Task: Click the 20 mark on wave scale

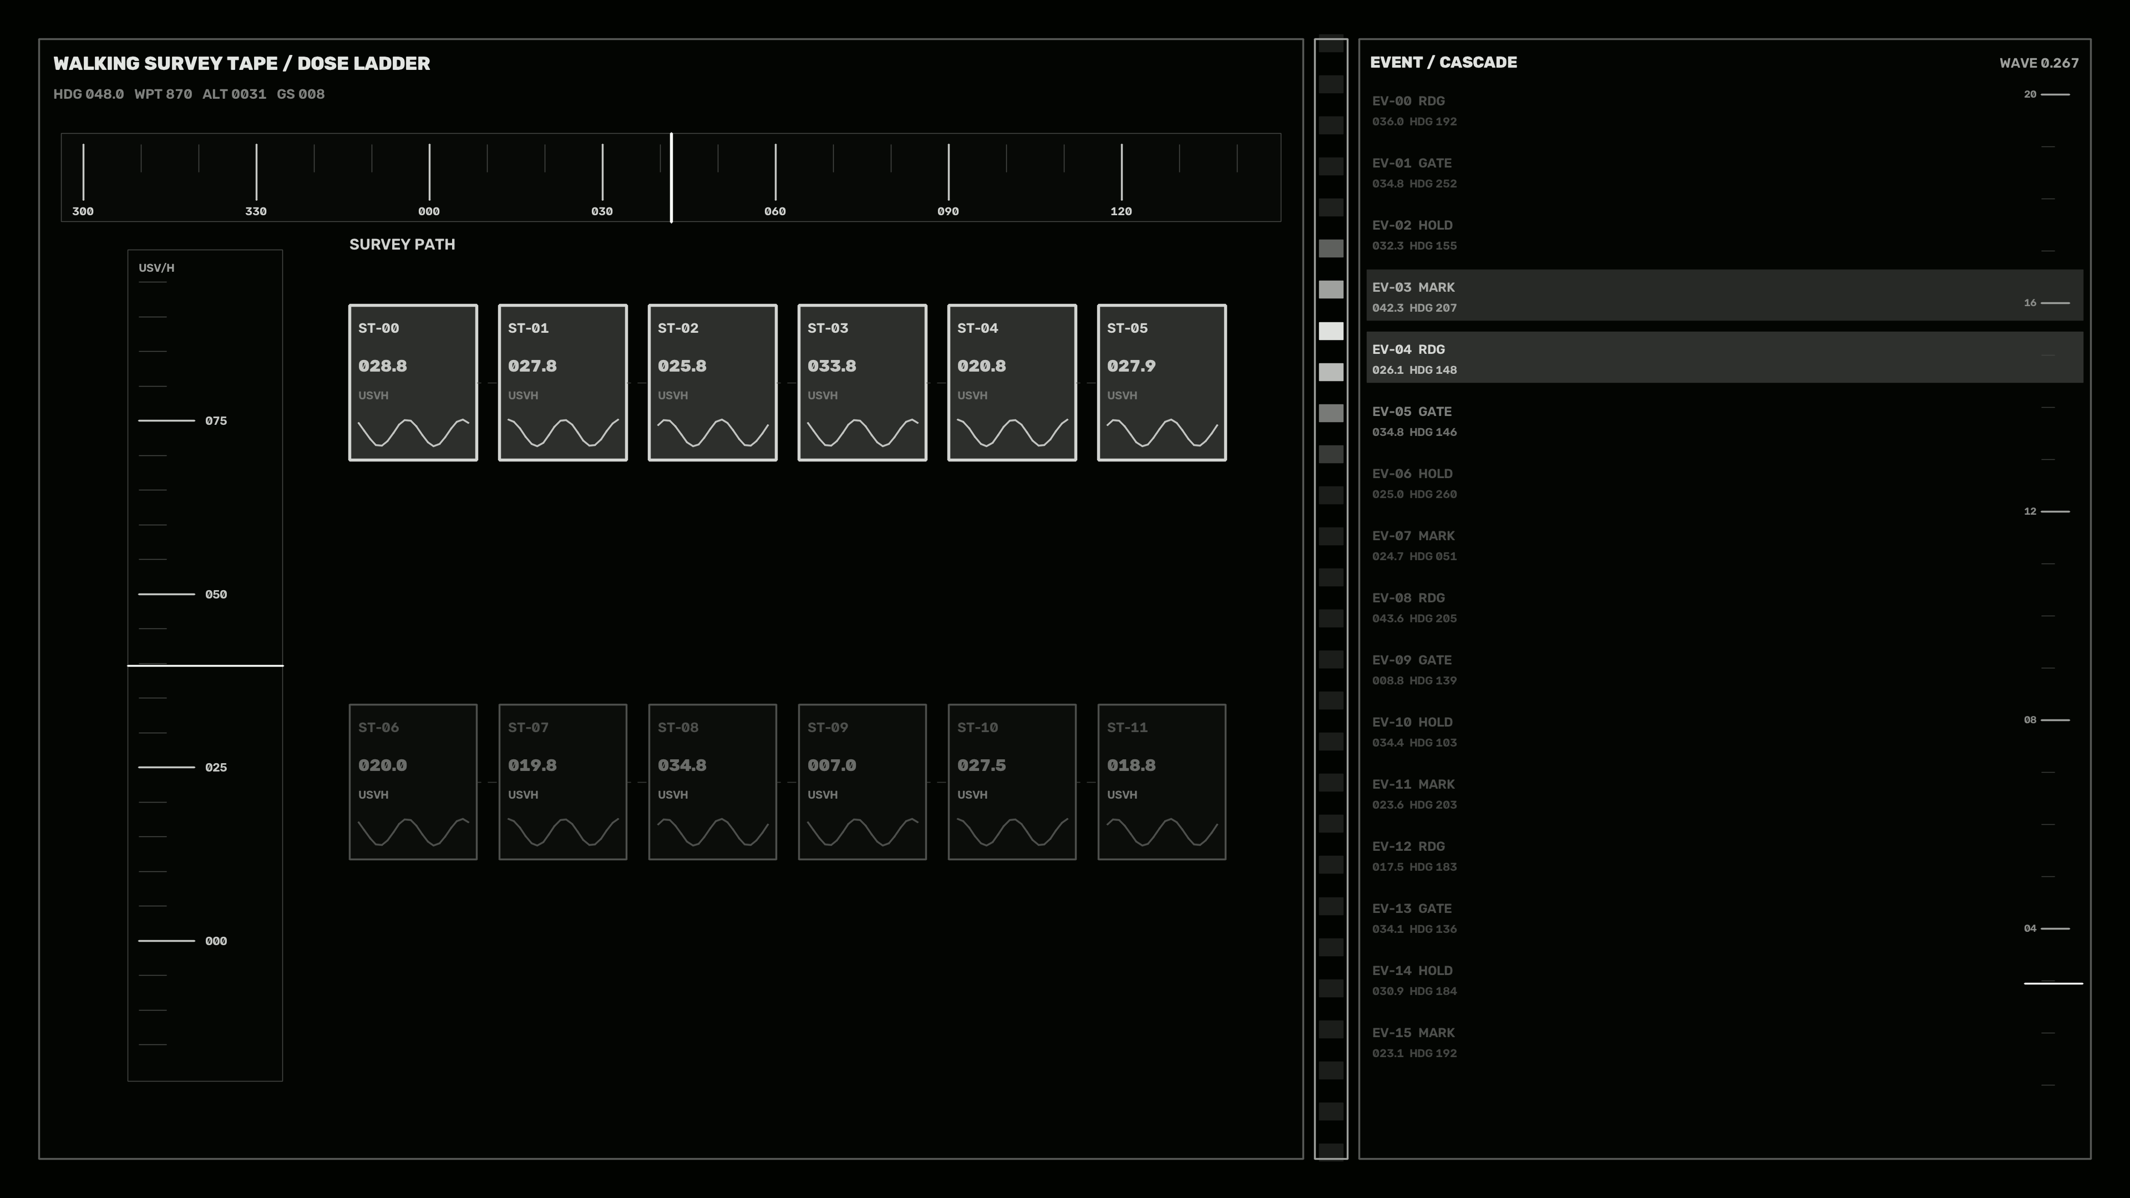Action: click(x=2046, y=94)
